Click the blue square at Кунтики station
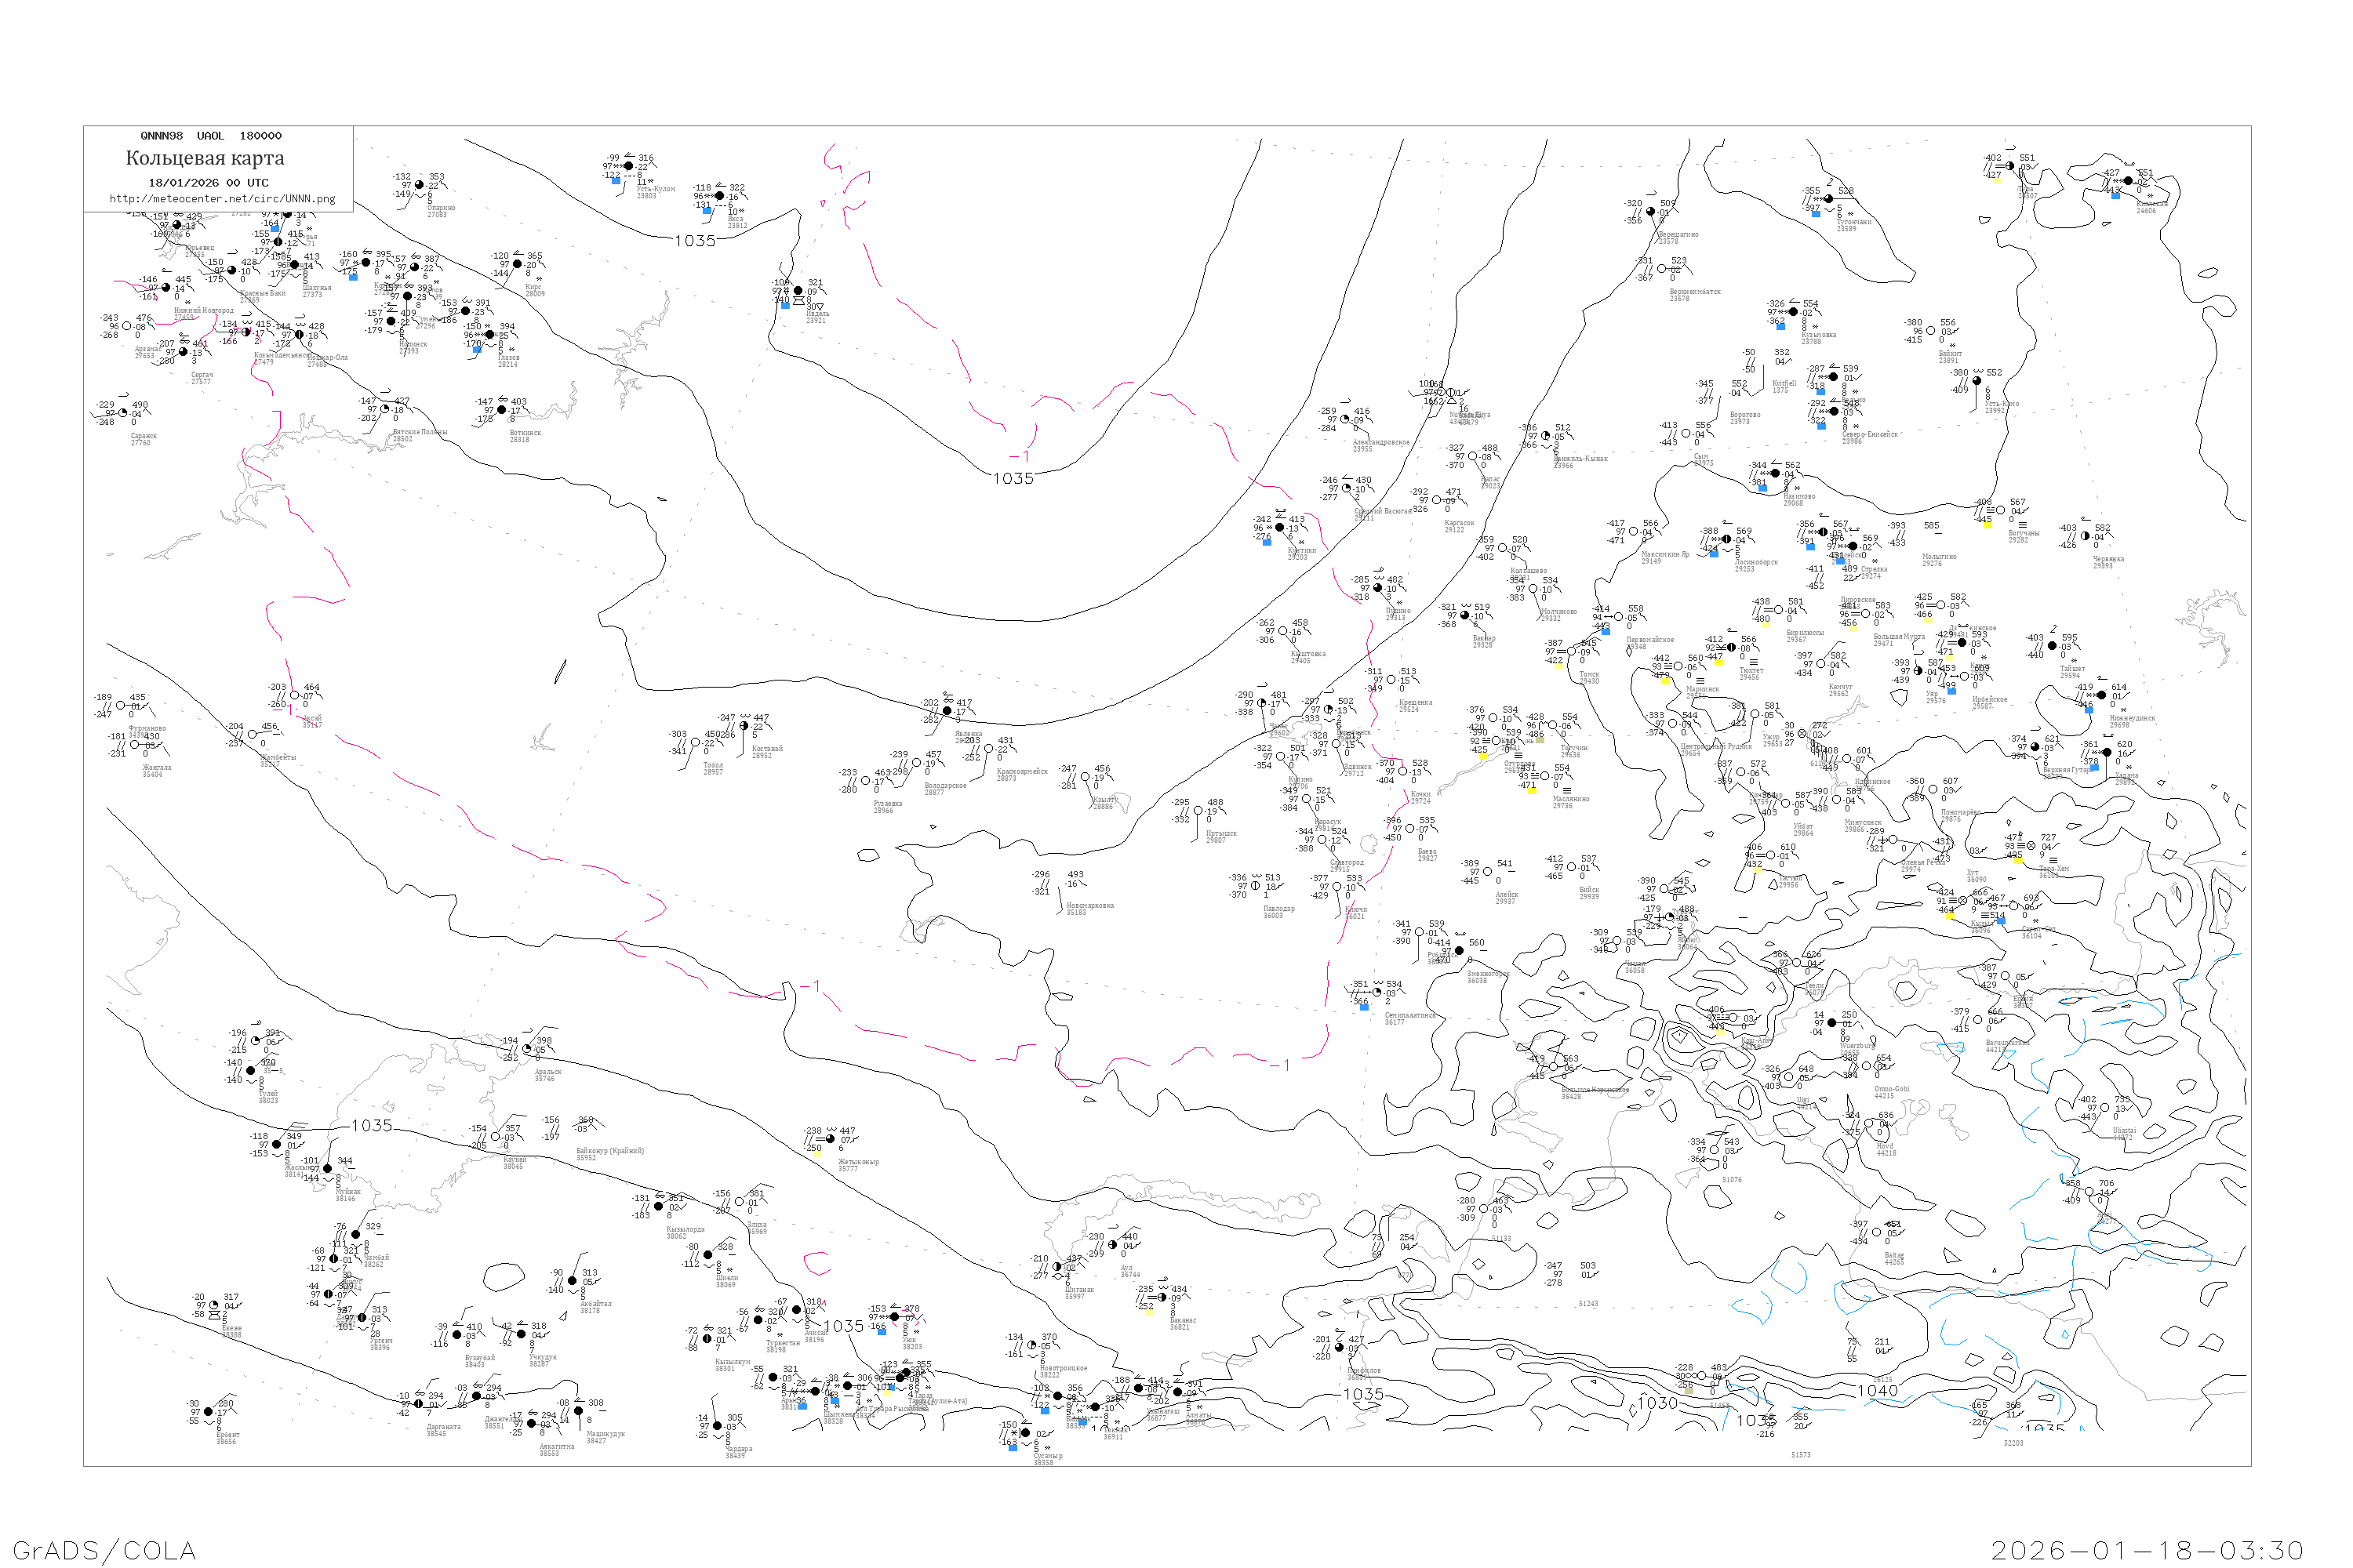This screenshot has height=1568, width=2353. [x=1267, y=542]
